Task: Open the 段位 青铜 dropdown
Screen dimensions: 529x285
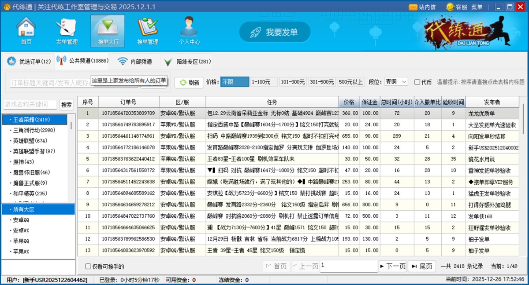Action: 396,82
